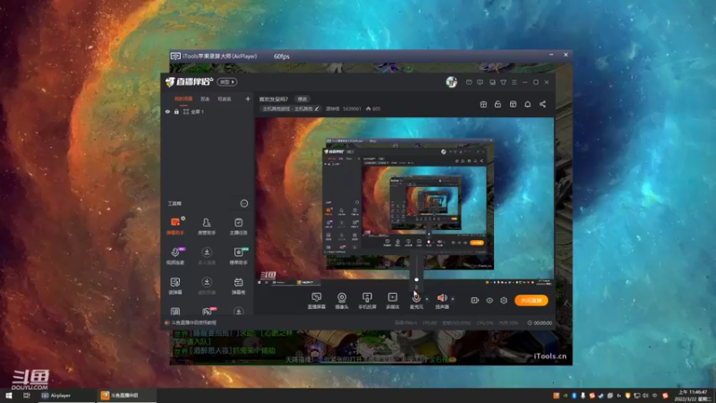716x403 pixels.
Task: Open the 虚拟形象 virtual avatar tool
Action: [207, 286]
